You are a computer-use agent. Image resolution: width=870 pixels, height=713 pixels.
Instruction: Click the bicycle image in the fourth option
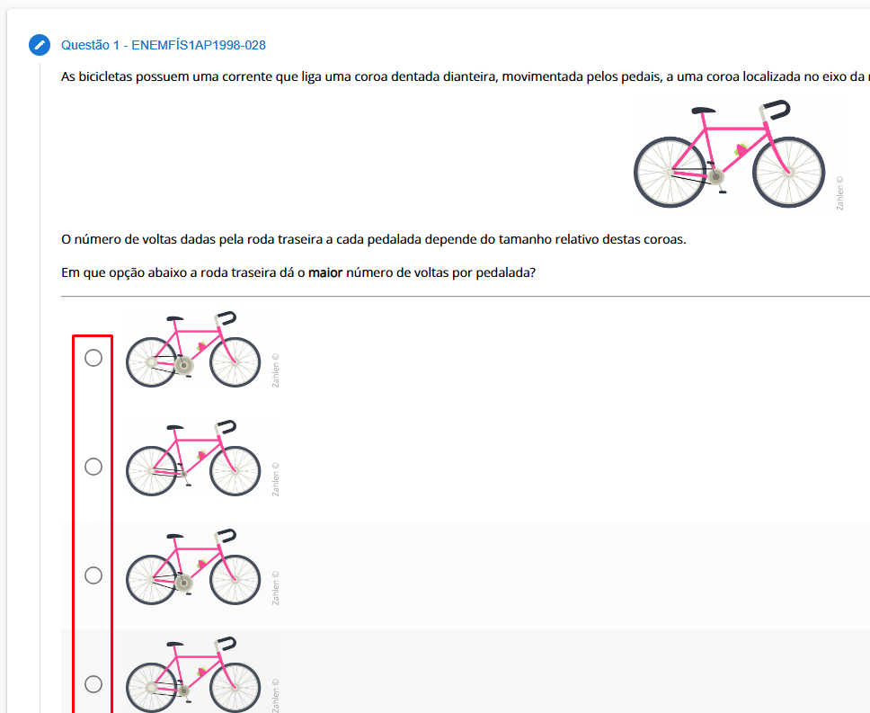point(193,677)
